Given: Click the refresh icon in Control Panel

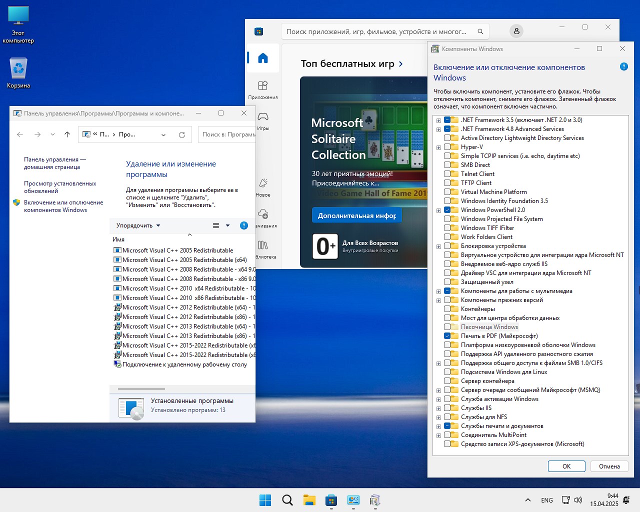Looking at the screenshot, I should 182,134.
